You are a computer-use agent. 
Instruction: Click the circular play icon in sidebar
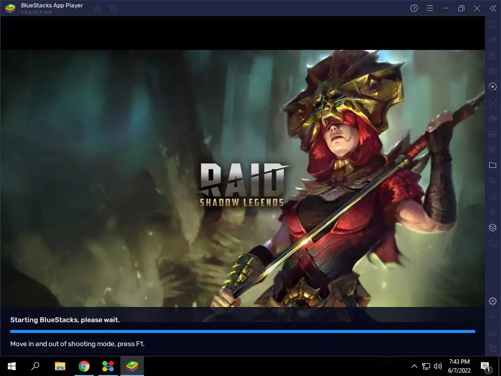point(493,87)
